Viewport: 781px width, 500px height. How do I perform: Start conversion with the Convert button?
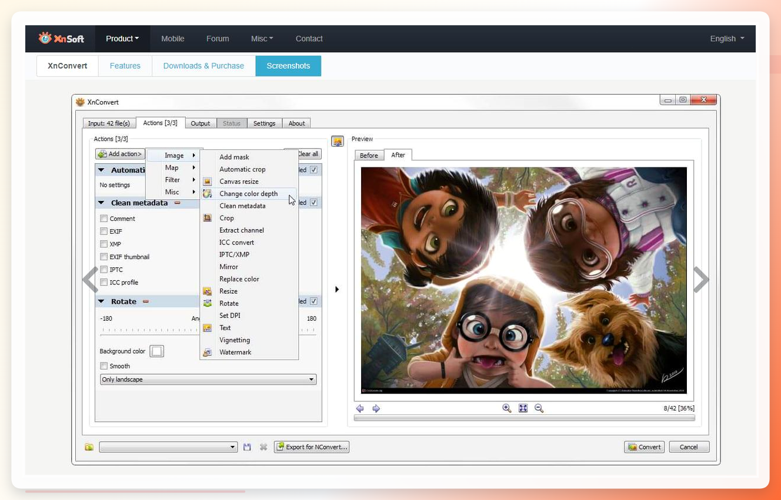tap(645, 447)
